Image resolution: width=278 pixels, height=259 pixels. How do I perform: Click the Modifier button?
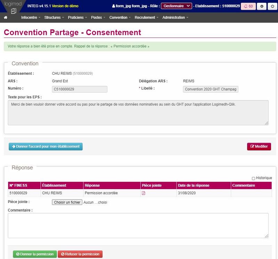point(259,146)
